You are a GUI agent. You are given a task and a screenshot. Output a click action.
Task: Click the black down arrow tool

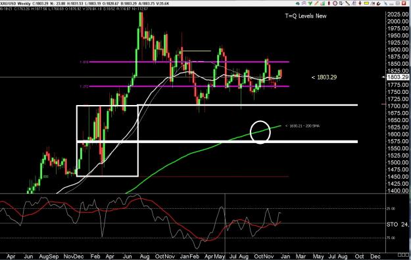(360, 3)
